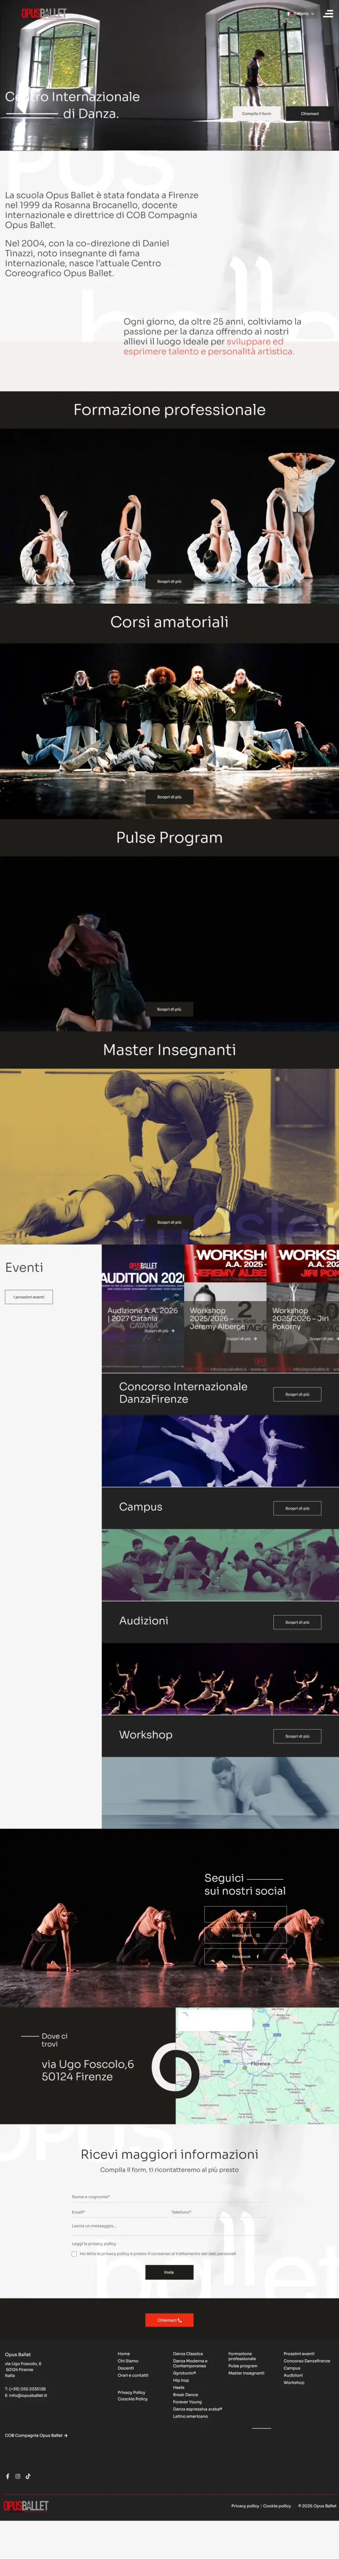
Task: Click 'Scopri di più' under Corsi amatoriali
Action: click(169, 797)
